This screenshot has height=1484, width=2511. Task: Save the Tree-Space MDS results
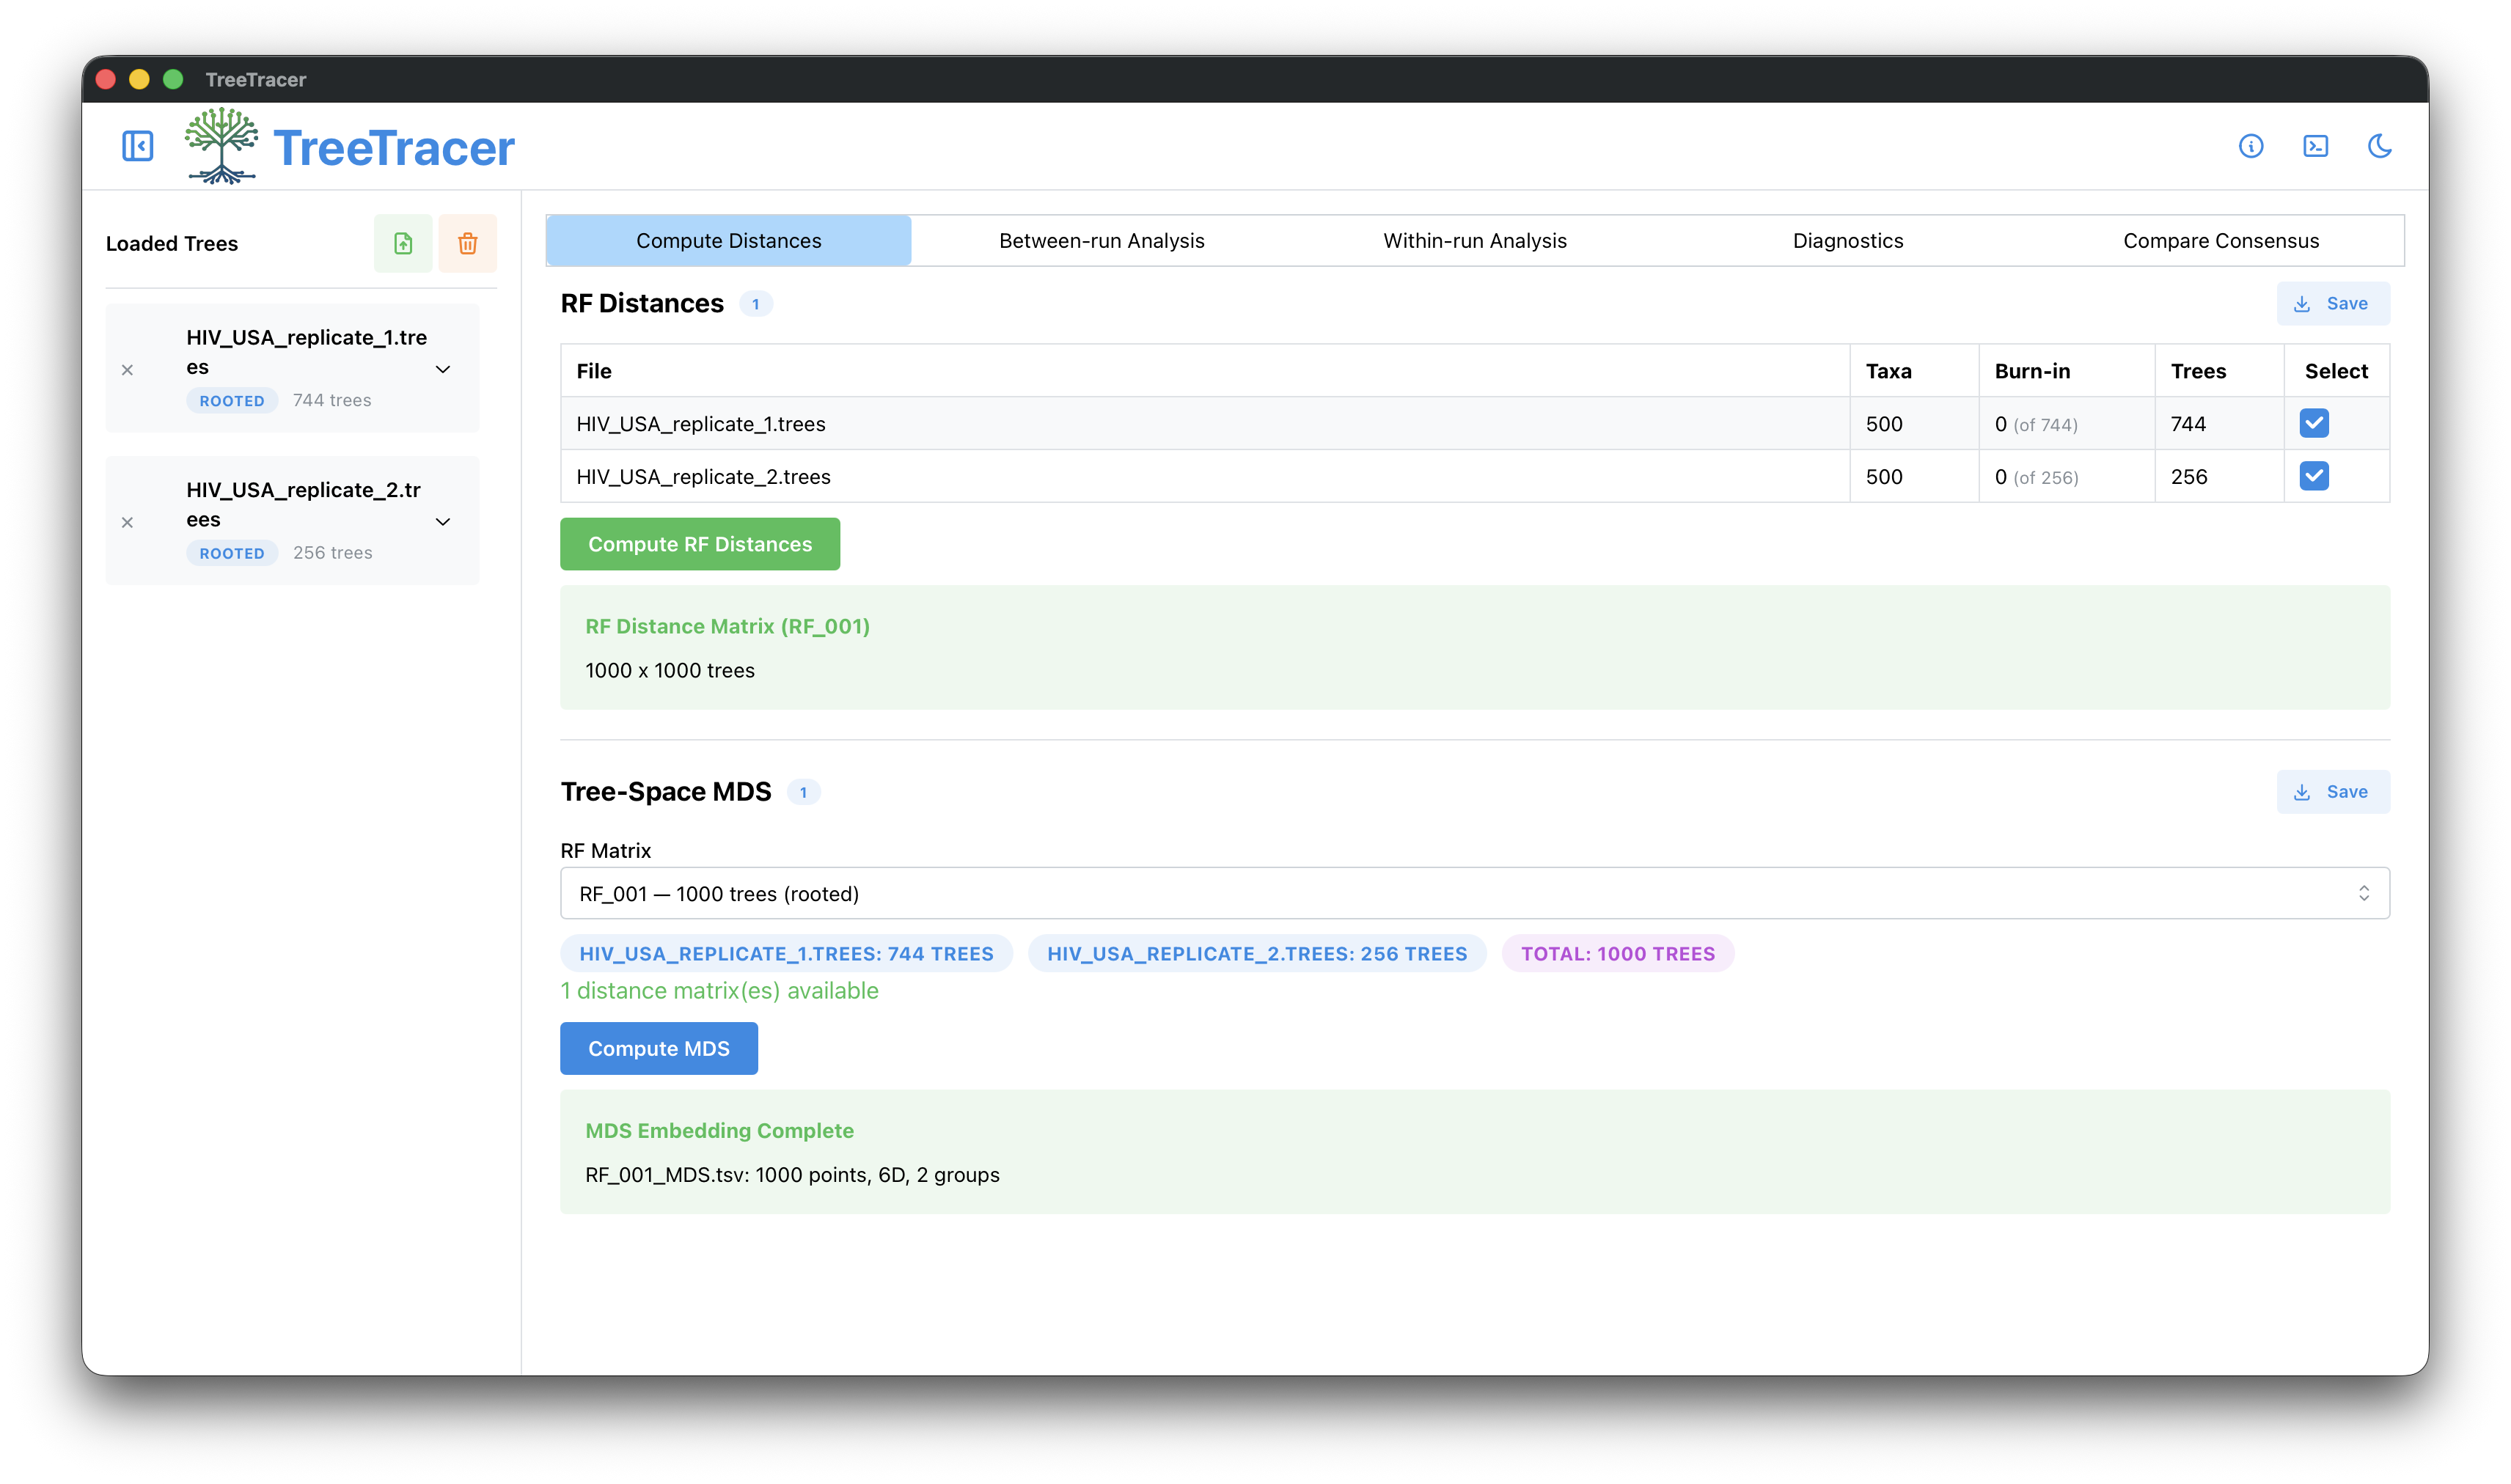pyautogui.click(x=2332, y=791)
